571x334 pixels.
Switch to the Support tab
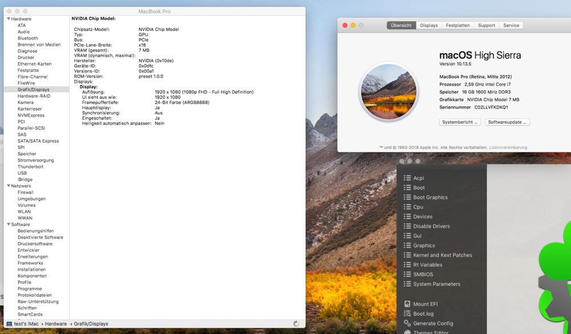tap(486, 25)
